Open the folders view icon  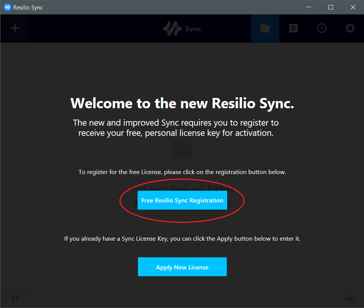[265, 28]
